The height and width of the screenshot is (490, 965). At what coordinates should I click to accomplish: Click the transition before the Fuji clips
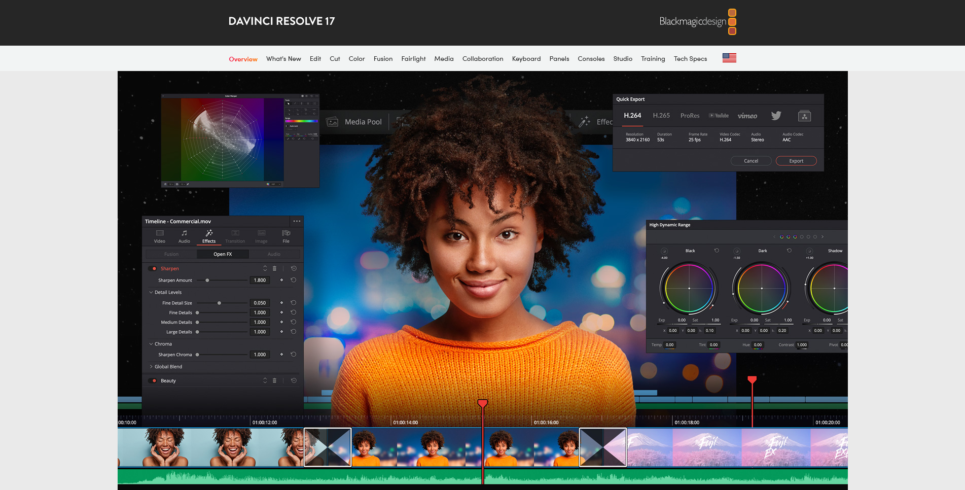[x=603, y=447]
